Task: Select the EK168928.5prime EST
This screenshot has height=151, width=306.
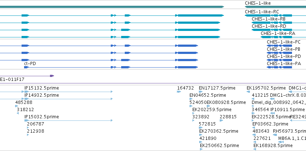Action: pos(273,146)
